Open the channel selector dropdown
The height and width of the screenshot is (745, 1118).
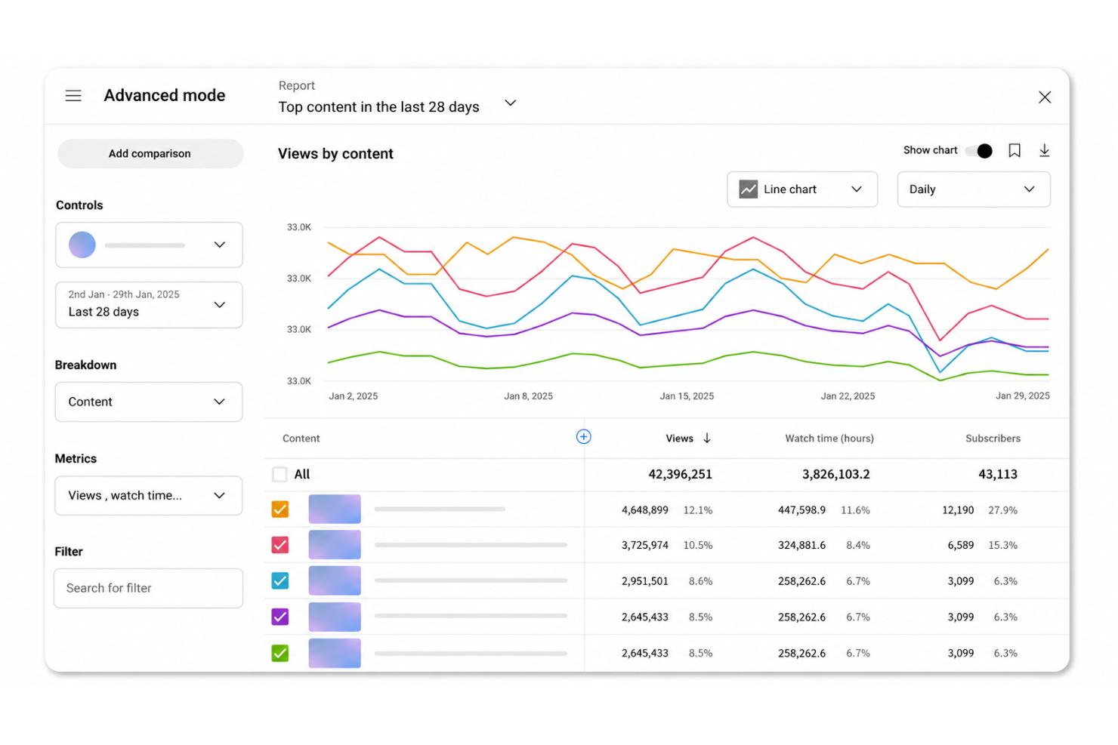pos(149,245)
